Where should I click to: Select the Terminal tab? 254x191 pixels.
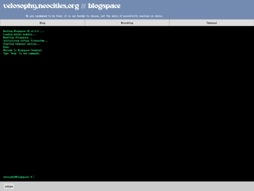[x=212, y=23]
